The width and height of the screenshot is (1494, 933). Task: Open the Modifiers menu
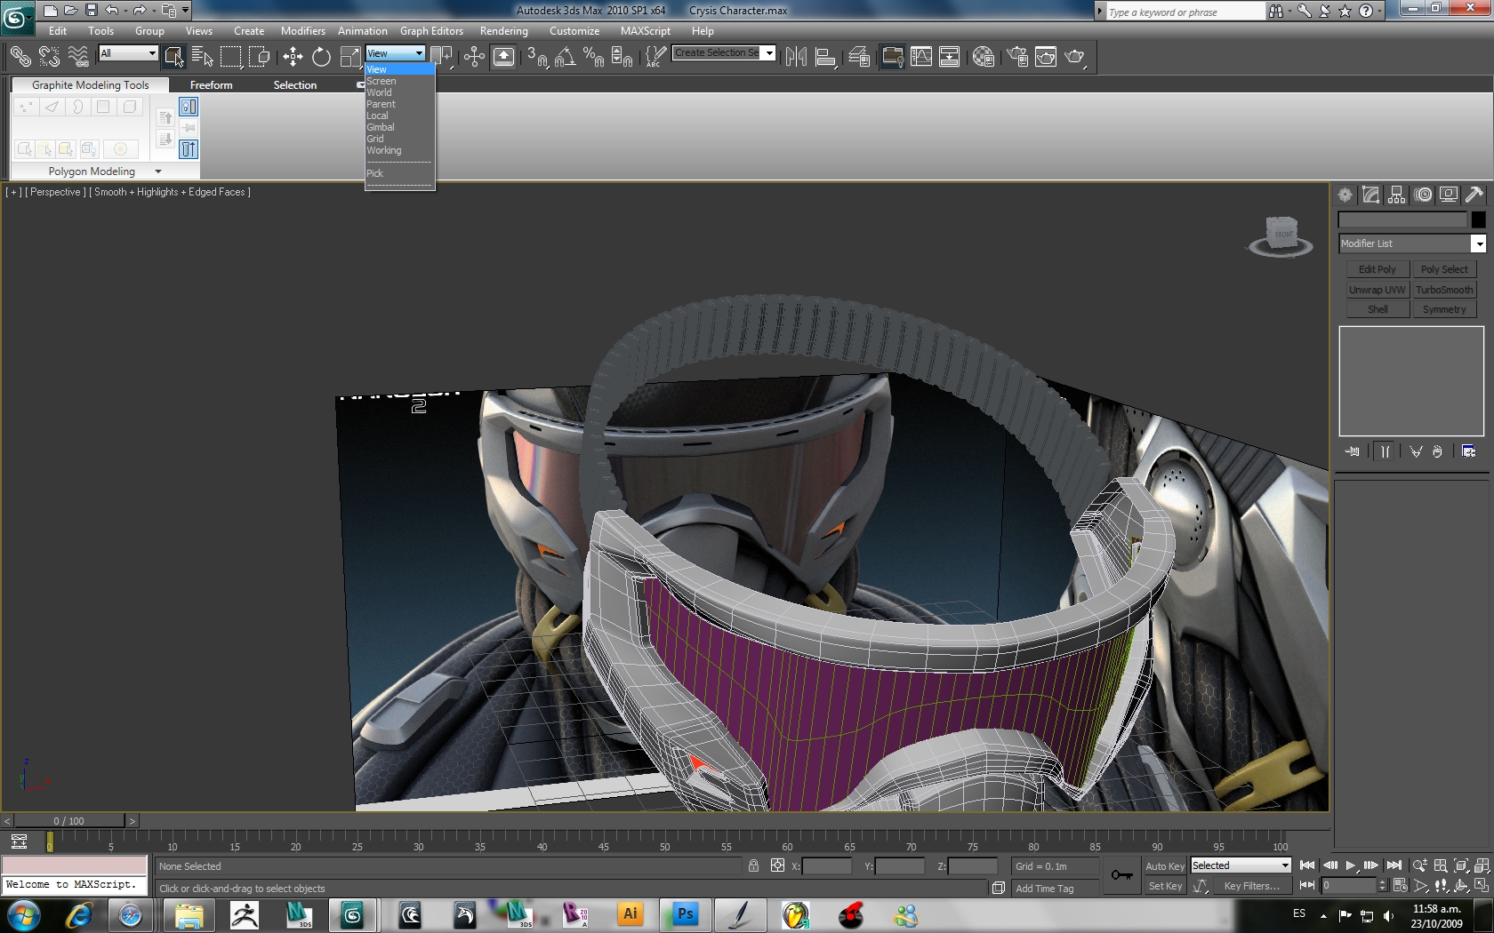303,31
